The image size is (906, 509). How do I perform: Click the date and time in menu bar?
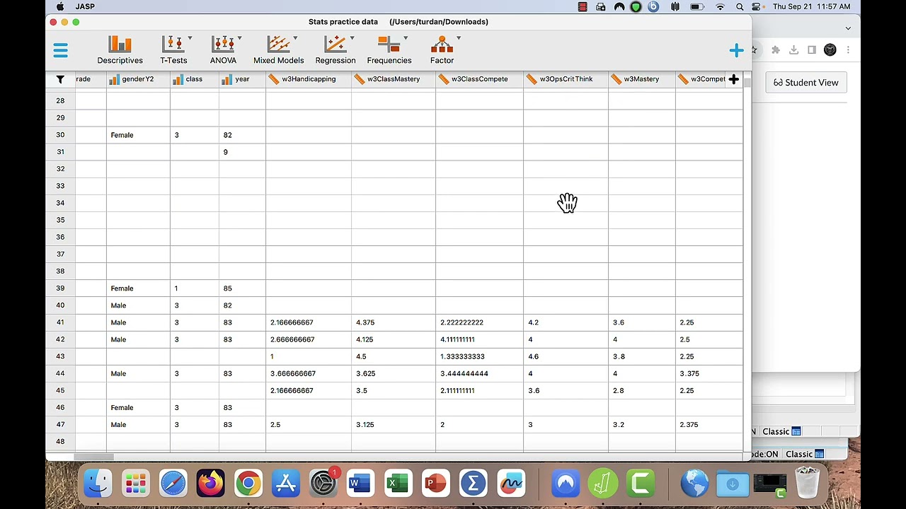[812, 6]
